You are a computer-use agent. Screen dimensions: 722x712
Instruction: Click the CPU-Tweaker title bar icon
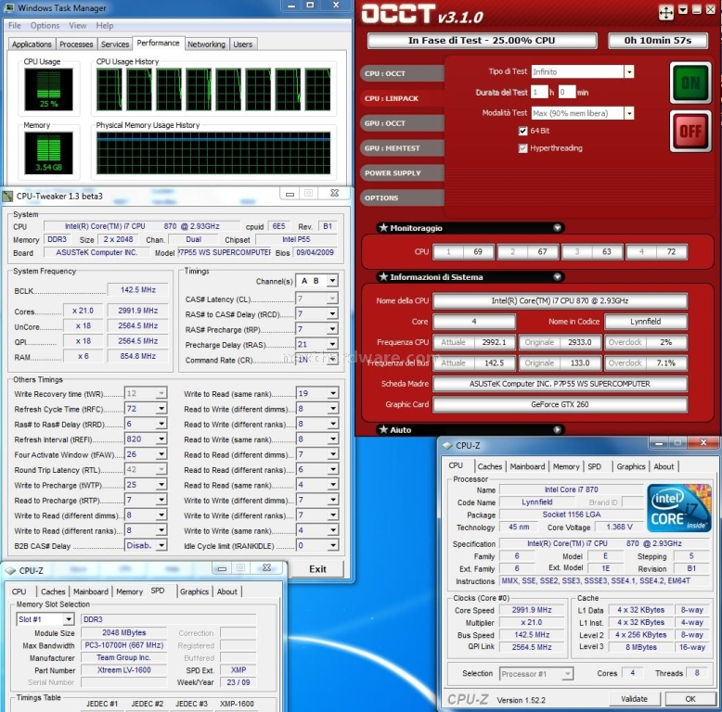(x=7, y=197)
